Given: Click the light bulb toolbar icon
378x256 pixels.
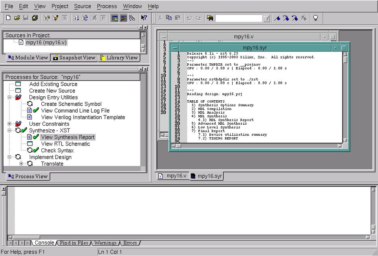Looking at the screenshot, I should (x=315, y=18).
